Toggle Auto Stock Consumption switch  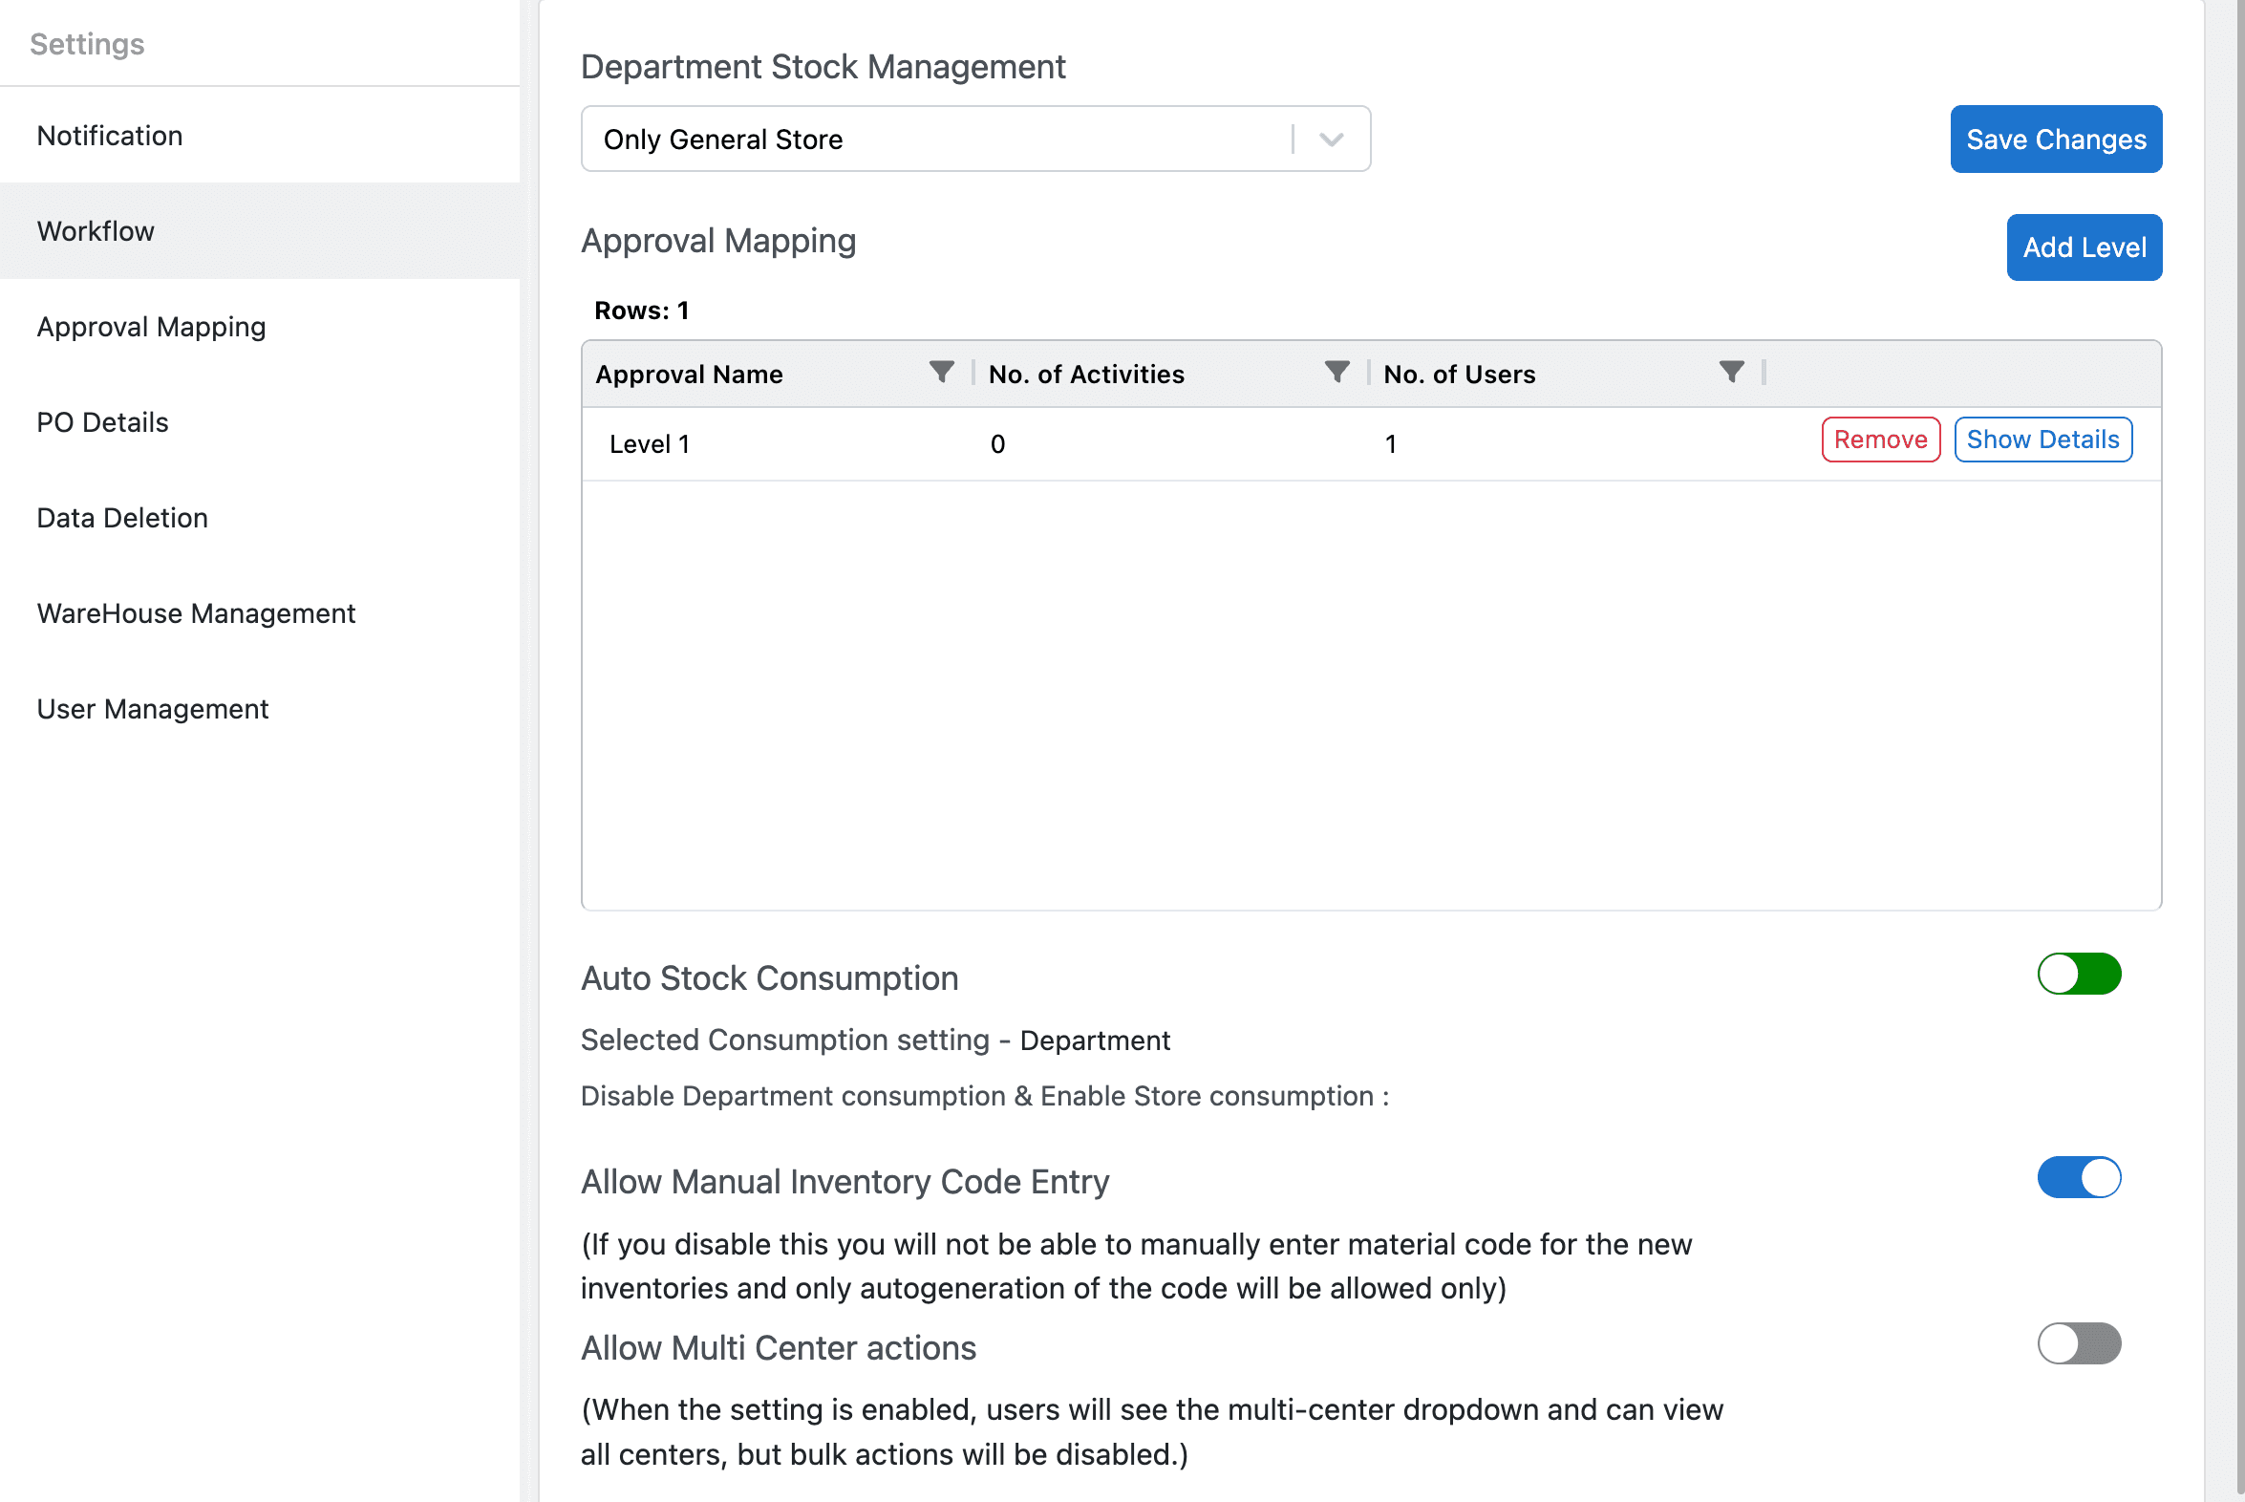click(x=2079, y=975)
